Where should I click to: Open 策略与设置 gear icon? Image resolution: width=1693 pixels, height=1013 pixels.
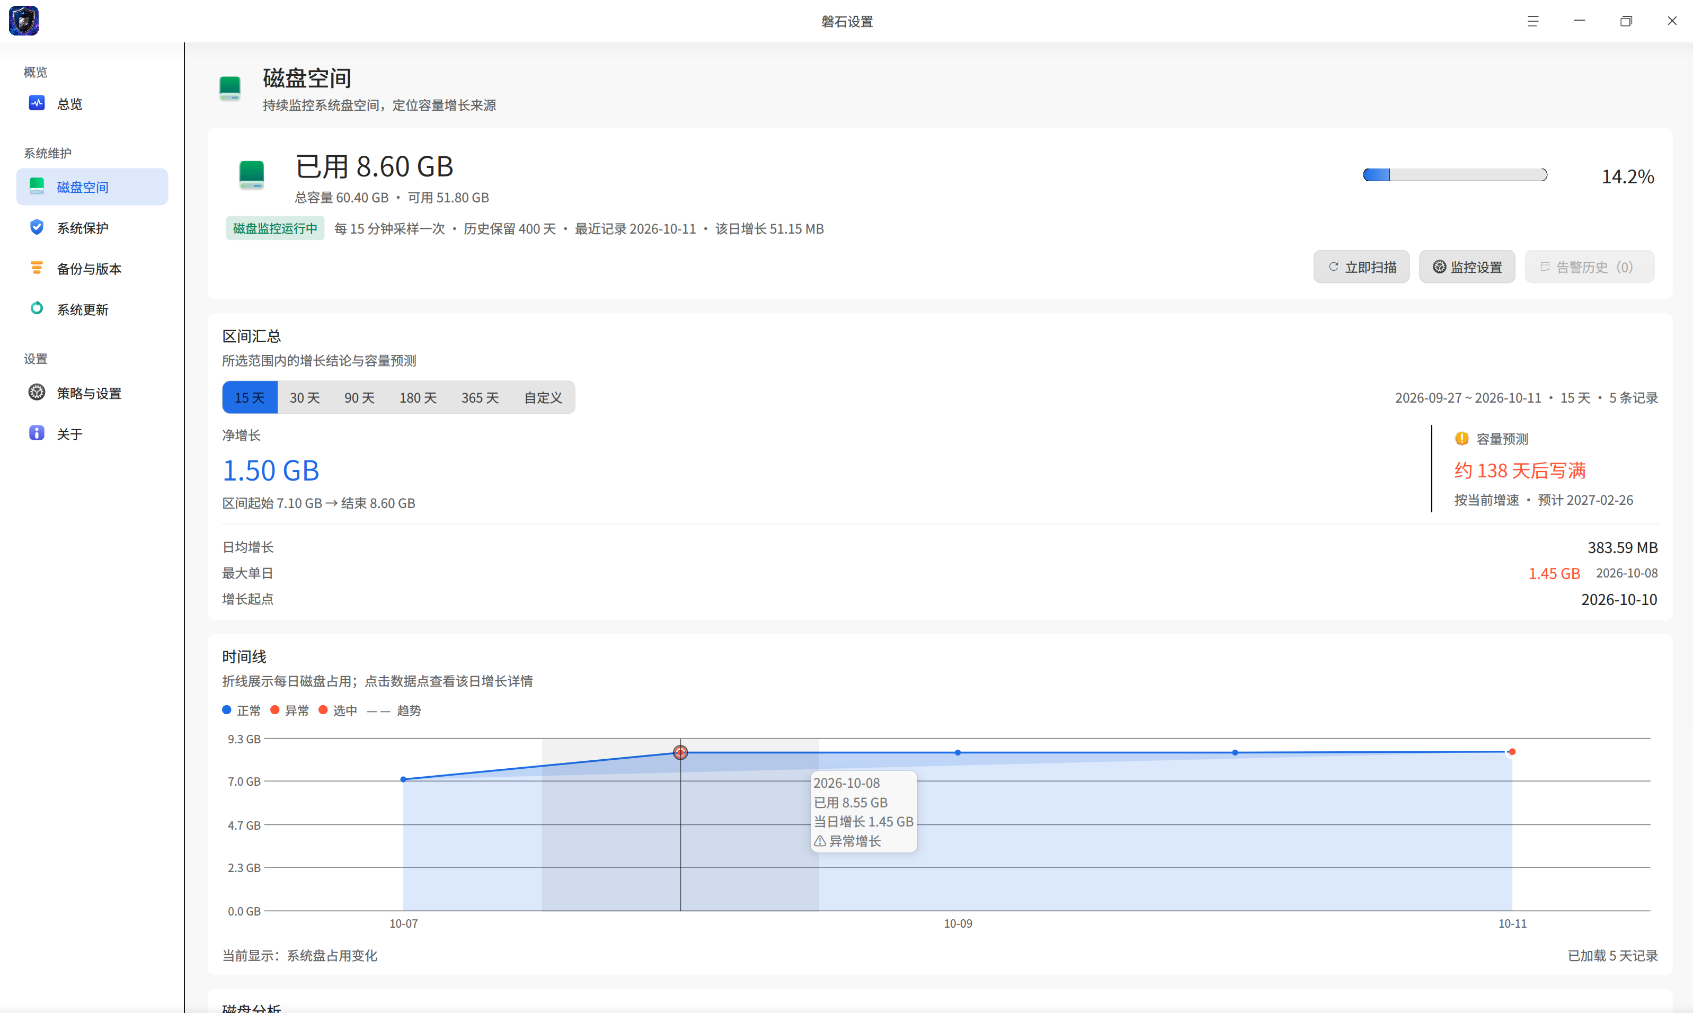click(37, 393)
